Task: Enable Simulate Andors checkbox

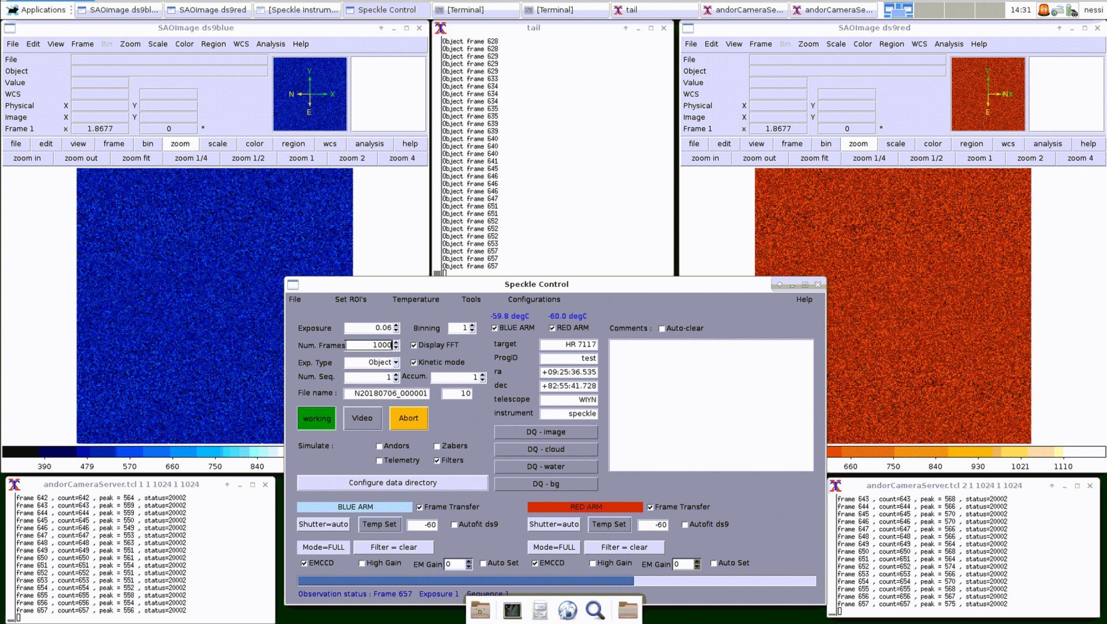Action: click(x=379, y=446)
